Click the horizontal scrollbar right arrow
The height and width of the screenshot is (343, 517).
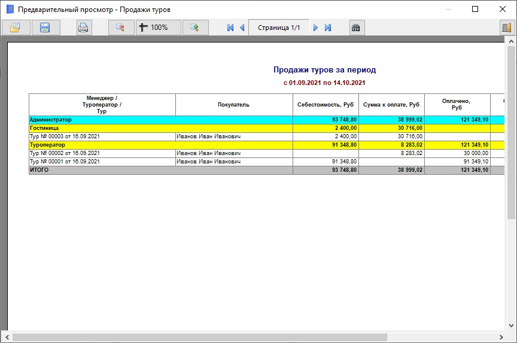point(502,337)
